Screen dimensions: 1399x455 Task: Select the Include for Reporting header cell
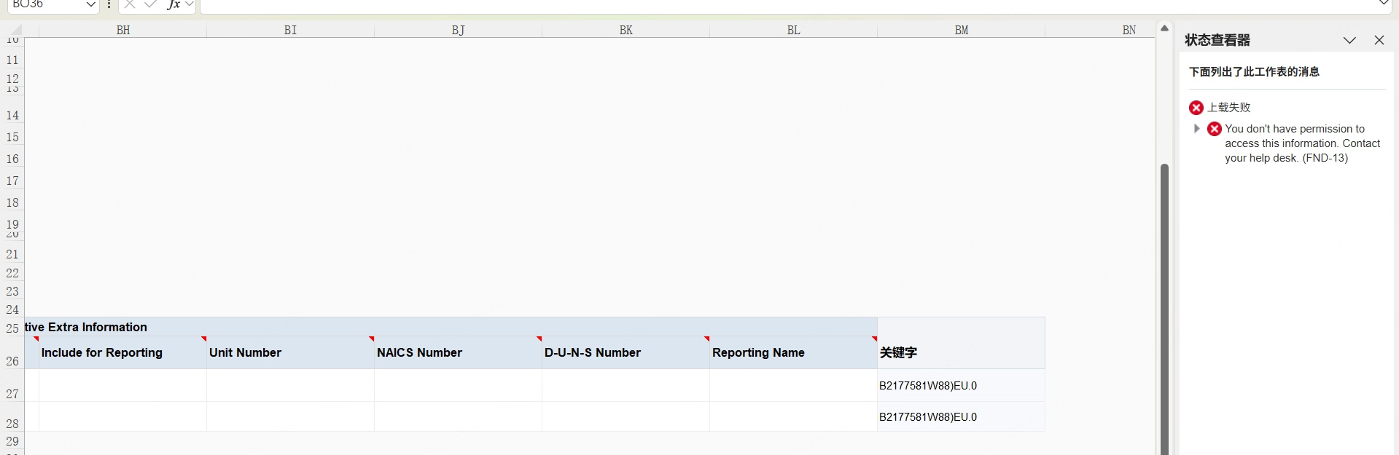click(x=123, y=352)
